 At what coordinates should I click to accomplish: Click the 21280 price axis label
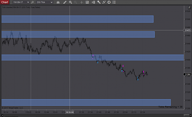pyautogui.click(x=188, y=108)
